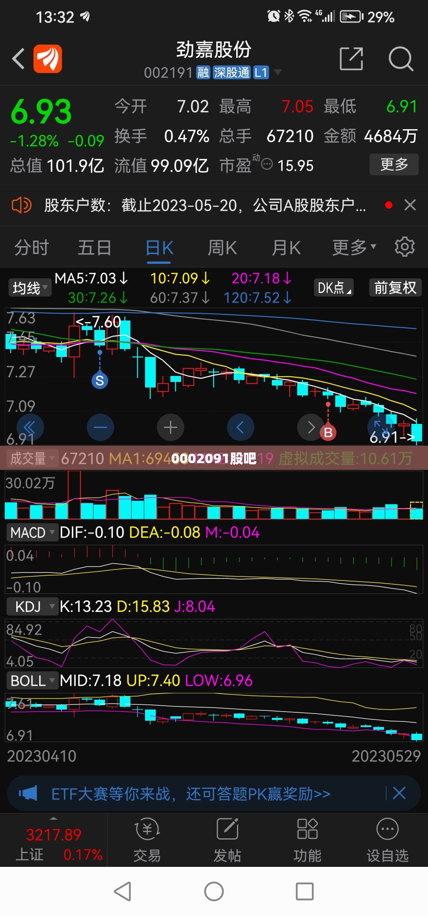Open the KDJ indicator dropdown
The width and height of the screenshot is (428, 916).
(32, 607)
